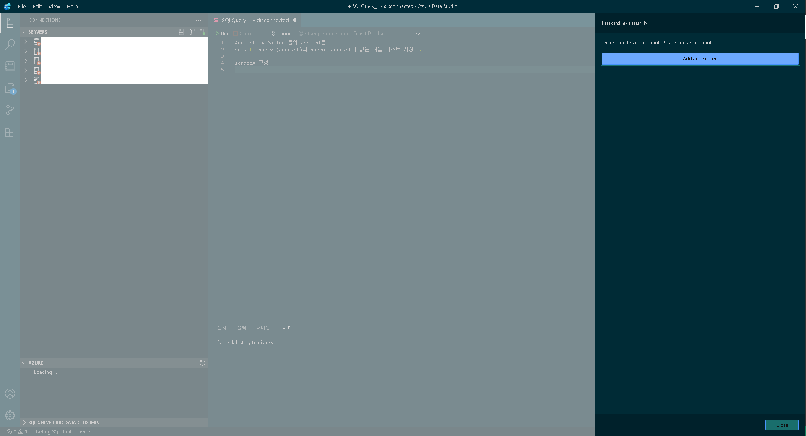The height and width of the screenshot is (436, 806).
Task: Run the query
Action: (222, 34)
